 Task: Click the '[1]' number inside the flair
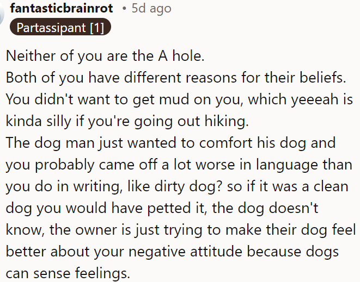[x=97, y=28]
